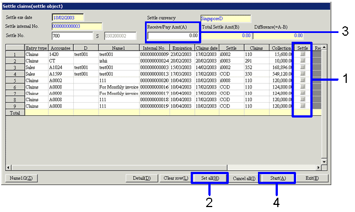Click the Start(A) button
The width and height of the screenshot is (355, 212).
(x=278, y=178)
